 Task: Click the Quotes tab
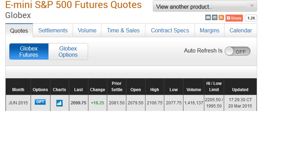[19, 31]
